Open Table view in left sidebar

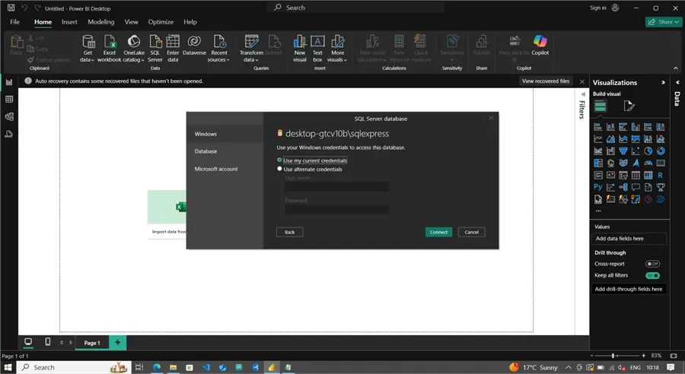pos(9,100)
